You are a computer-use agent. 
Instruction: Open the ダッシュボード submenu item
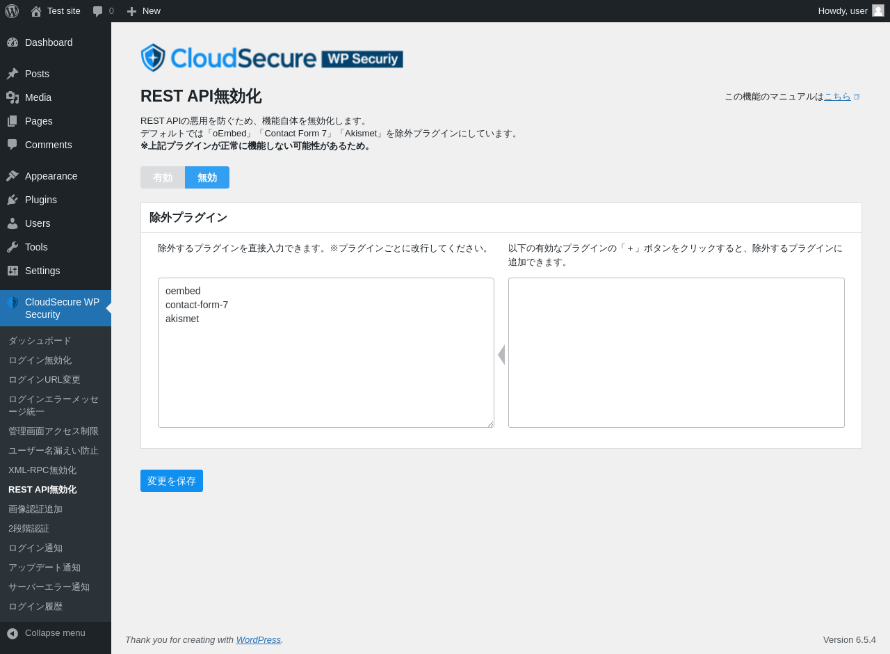click(56, 341)
